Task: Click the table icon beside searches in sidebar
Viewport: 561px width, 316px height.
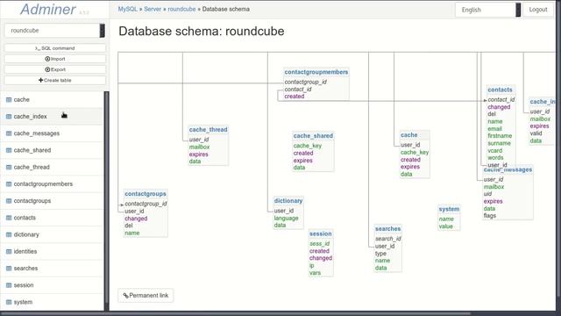Action: coord(9,268)
